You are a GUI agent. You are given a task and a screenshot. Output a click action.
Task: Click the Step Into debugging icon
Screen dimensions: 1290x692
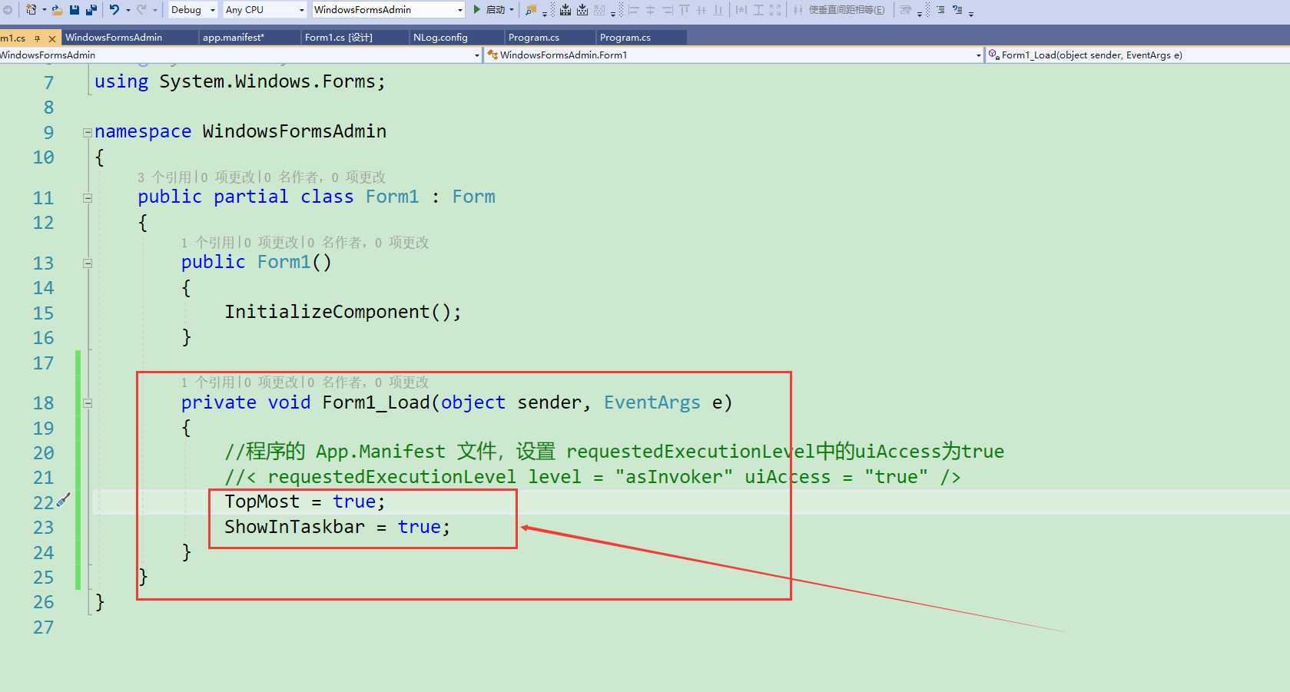[x=565, y=10]
